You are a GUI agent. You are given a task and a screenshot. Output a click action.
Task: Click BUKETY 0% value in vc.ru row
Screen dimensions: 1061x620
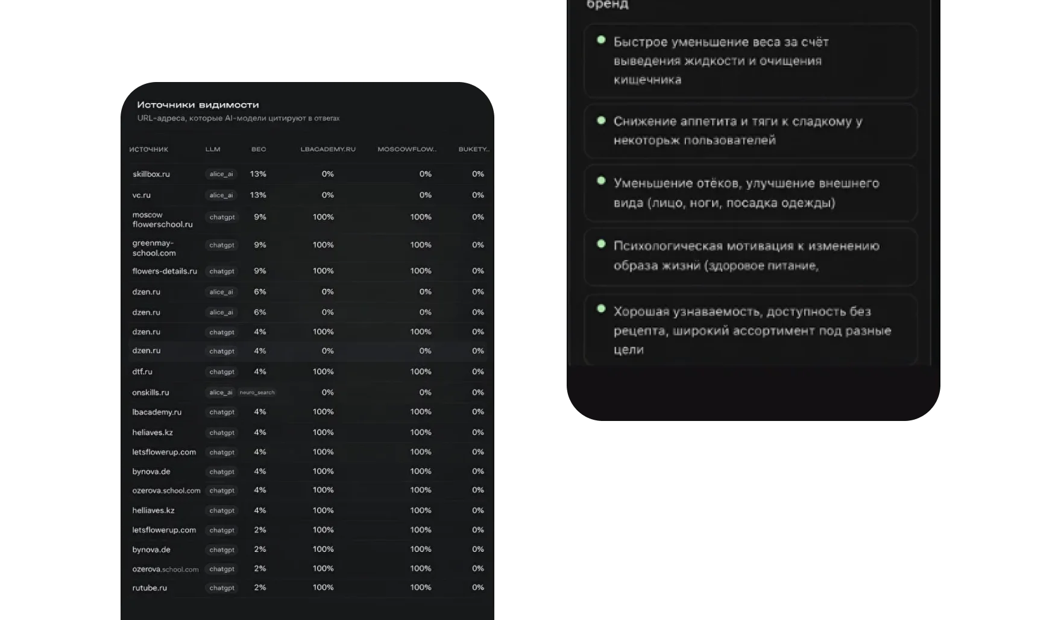pos(478,195)
